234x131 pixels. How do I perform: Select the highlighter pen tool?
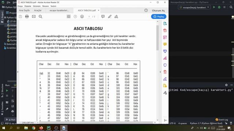pyautogui.click(x=110, y=16)
